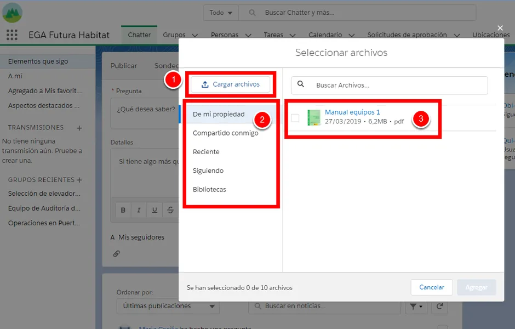Click the search icon in Buscar Archivos

pos(301,84)
